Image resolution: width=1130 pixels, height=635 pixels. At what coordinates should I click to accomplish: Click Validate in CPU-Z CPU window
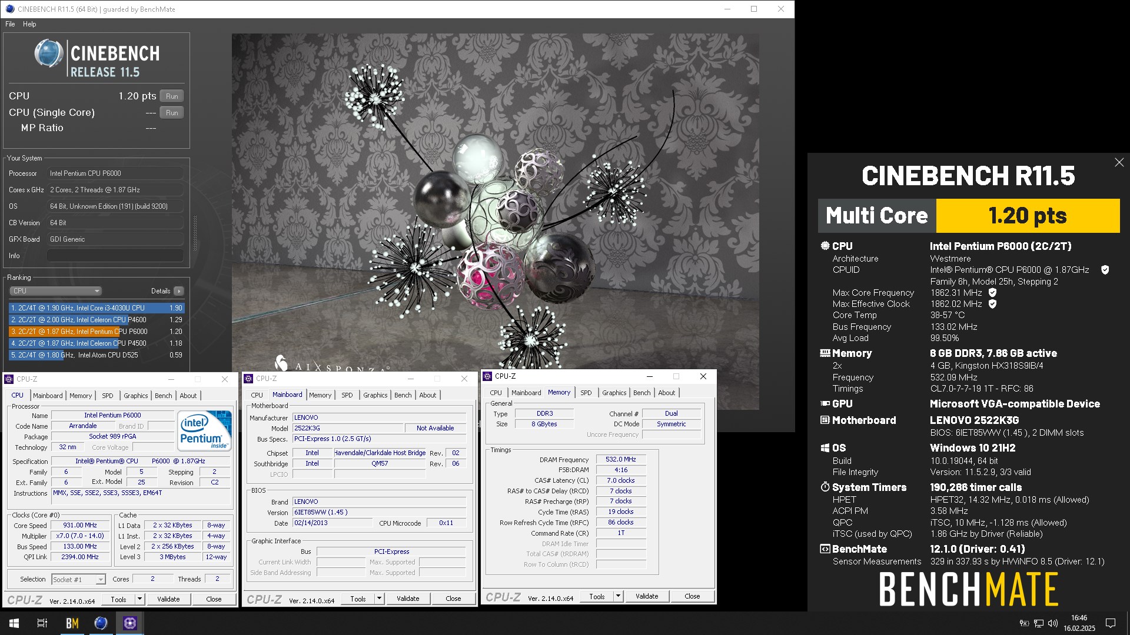(168, 599)
